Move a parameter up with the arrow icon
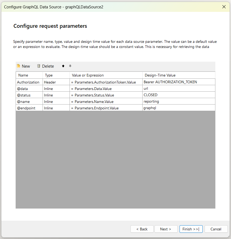Viewport: 231px width, 239px height. tap(63, 66)
